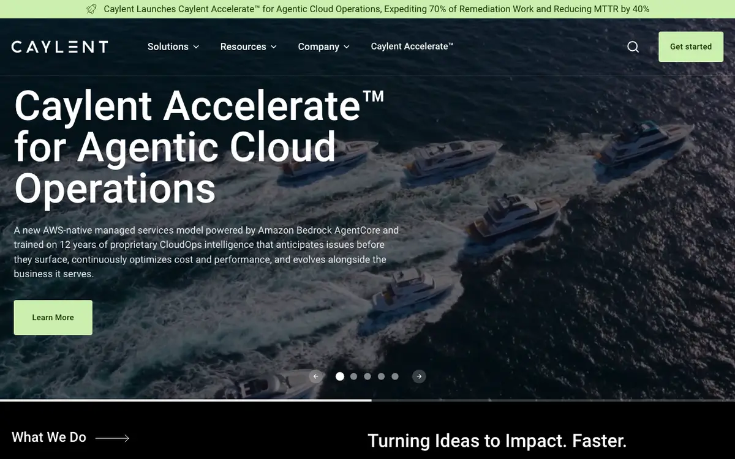Open Caylent Accelerate™ nav link
Screen dimensions: 735x459
[412, 47]
